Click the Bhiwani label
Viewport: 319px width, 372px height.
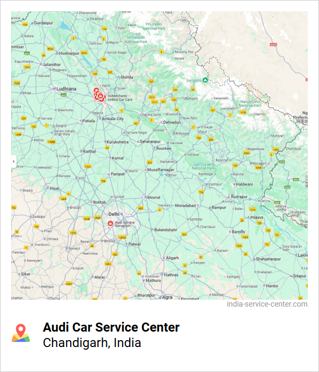coord(75,208)
